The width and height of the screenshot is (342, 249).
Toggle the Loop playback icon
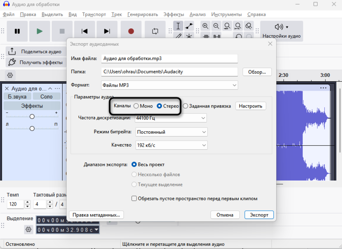(155, 31)
